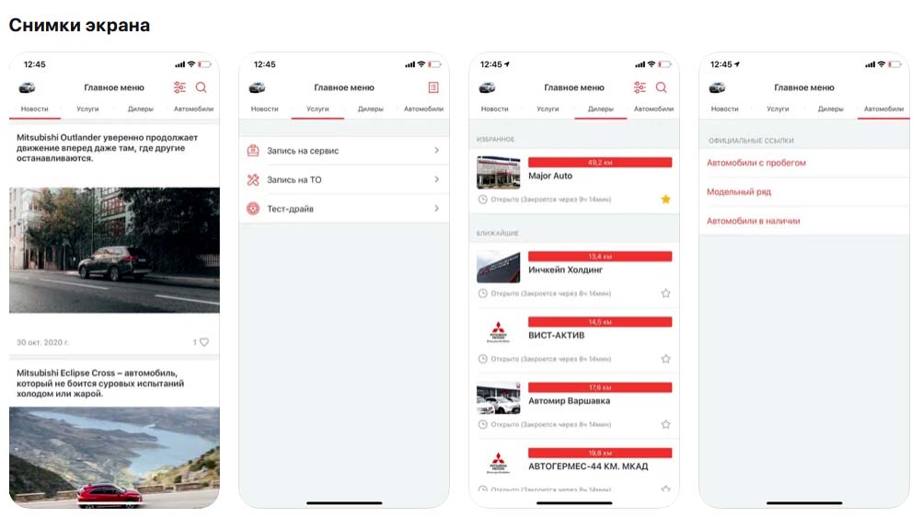Tap news date 30 окт. 2020 г.
Screen dimensions: 923x517
[x=43, y=342]
